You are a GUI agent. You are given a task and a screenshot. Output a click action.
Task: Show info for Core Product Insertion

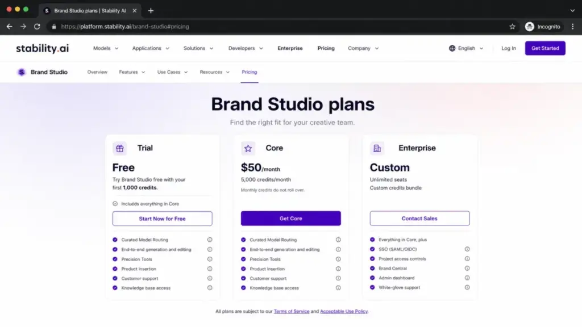[x=338, y=269]
